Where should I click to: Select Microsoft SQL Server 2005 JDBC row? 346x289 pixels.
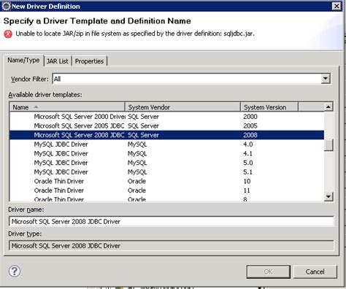166,126
